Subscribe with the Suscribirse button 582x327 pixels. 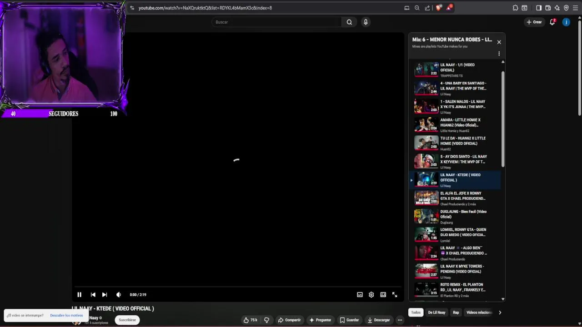point(127,320)
